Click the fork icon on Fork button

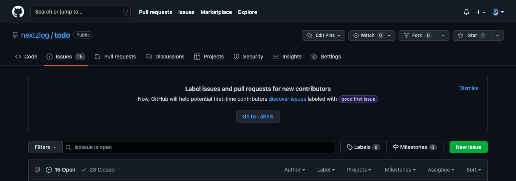pos(406,35)
